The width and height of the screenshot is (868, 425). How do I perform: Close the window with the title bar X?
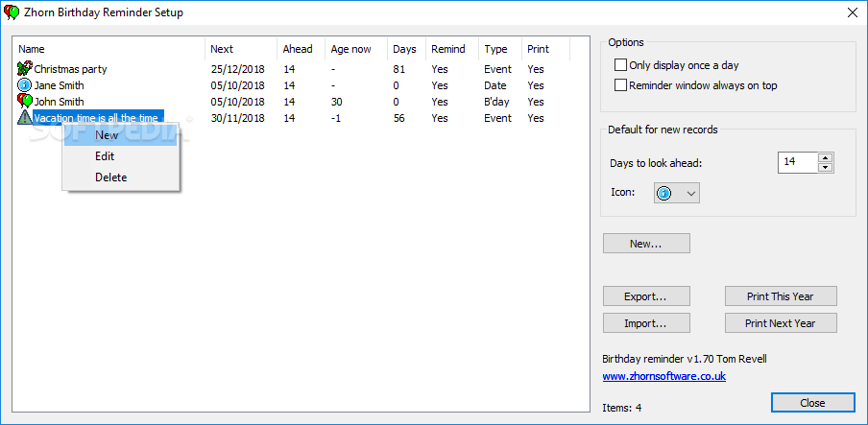[x=853, y=12]
